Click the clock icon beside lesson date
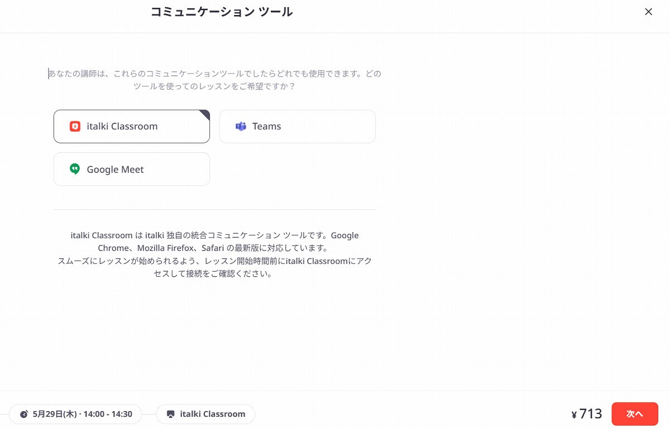Image resolution: width=670 pixels, height=429 pixels. coord(24,414)
